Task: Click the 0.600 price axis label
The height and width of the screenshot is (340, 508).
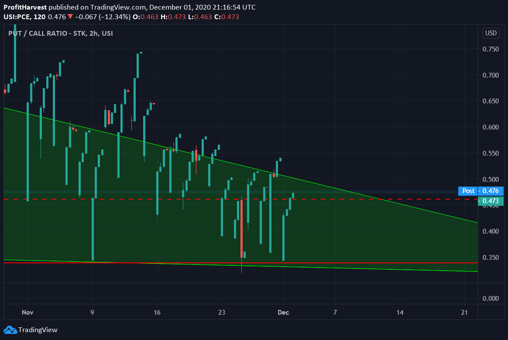Action: [491, 127]
